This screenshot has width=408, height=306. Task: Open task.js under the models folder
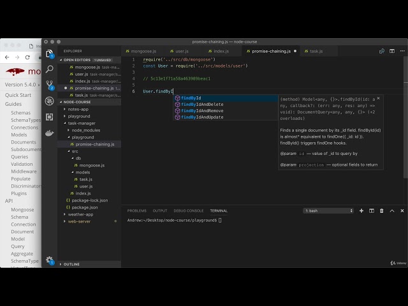89,180
